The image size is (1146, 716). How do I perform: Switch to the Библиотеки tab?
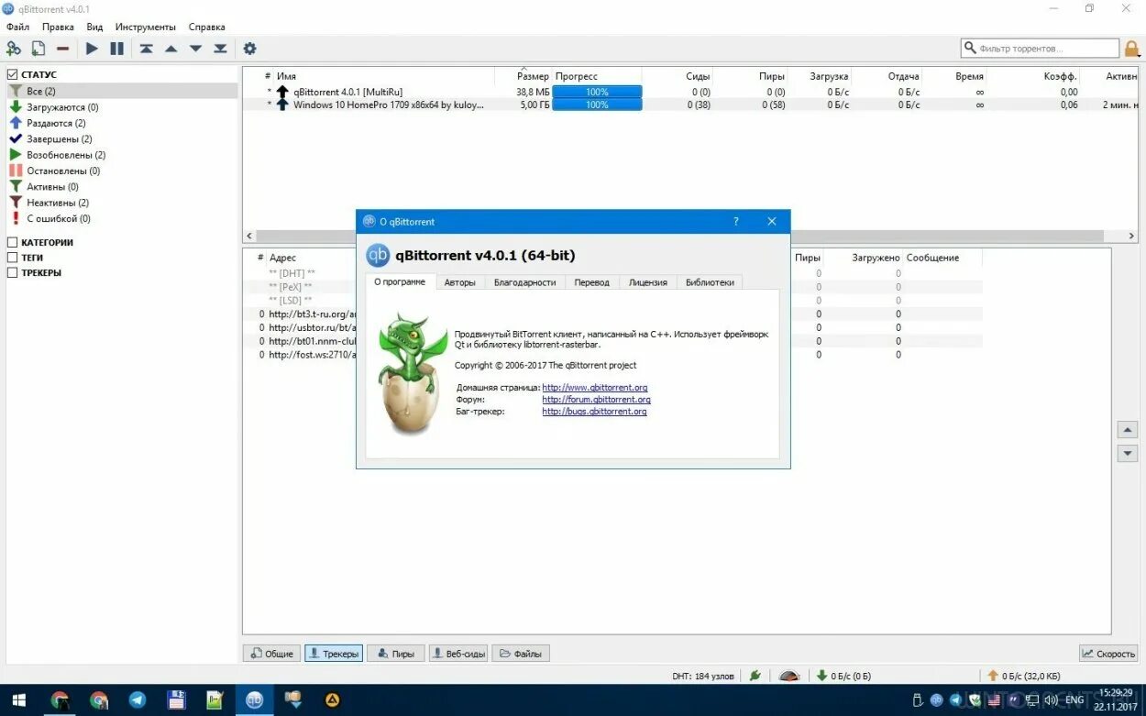[x=710, y=282]
